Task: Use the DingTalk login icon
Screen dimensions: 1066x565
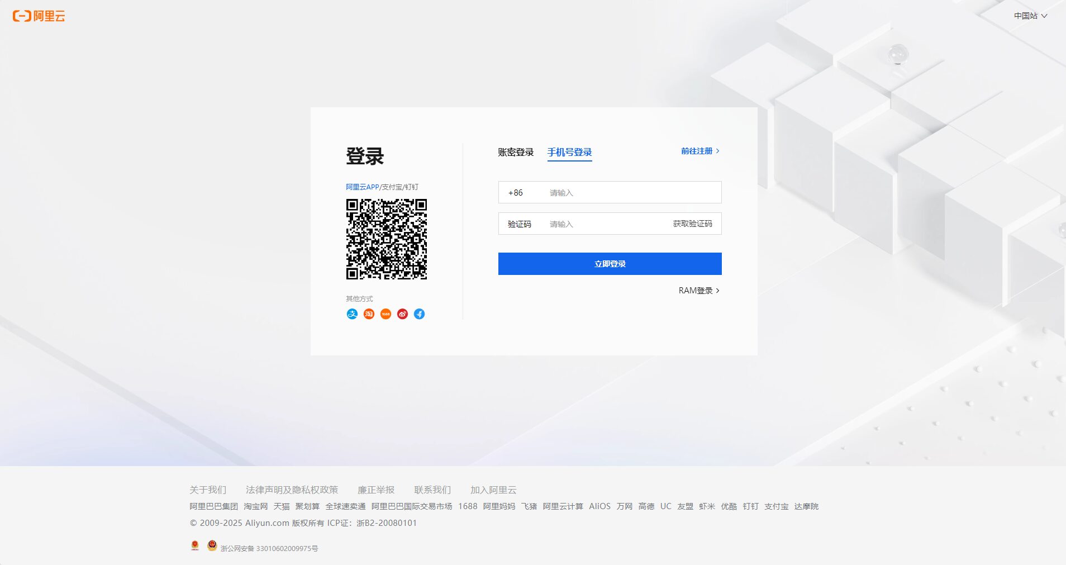Action: pyautogui.click(x=419, y=314)
